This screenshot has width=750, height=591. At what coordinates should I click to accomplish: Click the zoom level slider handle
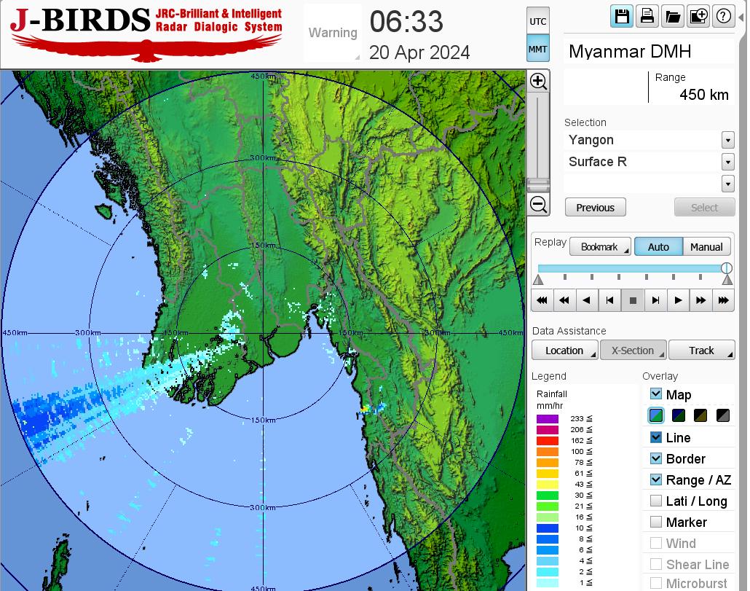point(539,184)
